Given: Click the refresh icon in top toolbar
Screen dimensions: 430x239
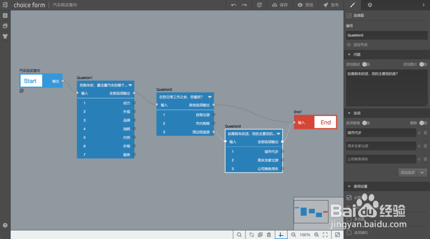Looking at the screenshot, I should pyautogui.click(x=259, y=5).
